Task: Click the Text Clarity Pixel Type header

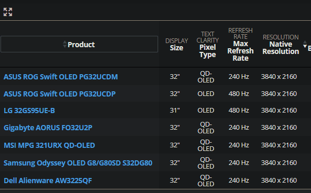Action: 207,45
